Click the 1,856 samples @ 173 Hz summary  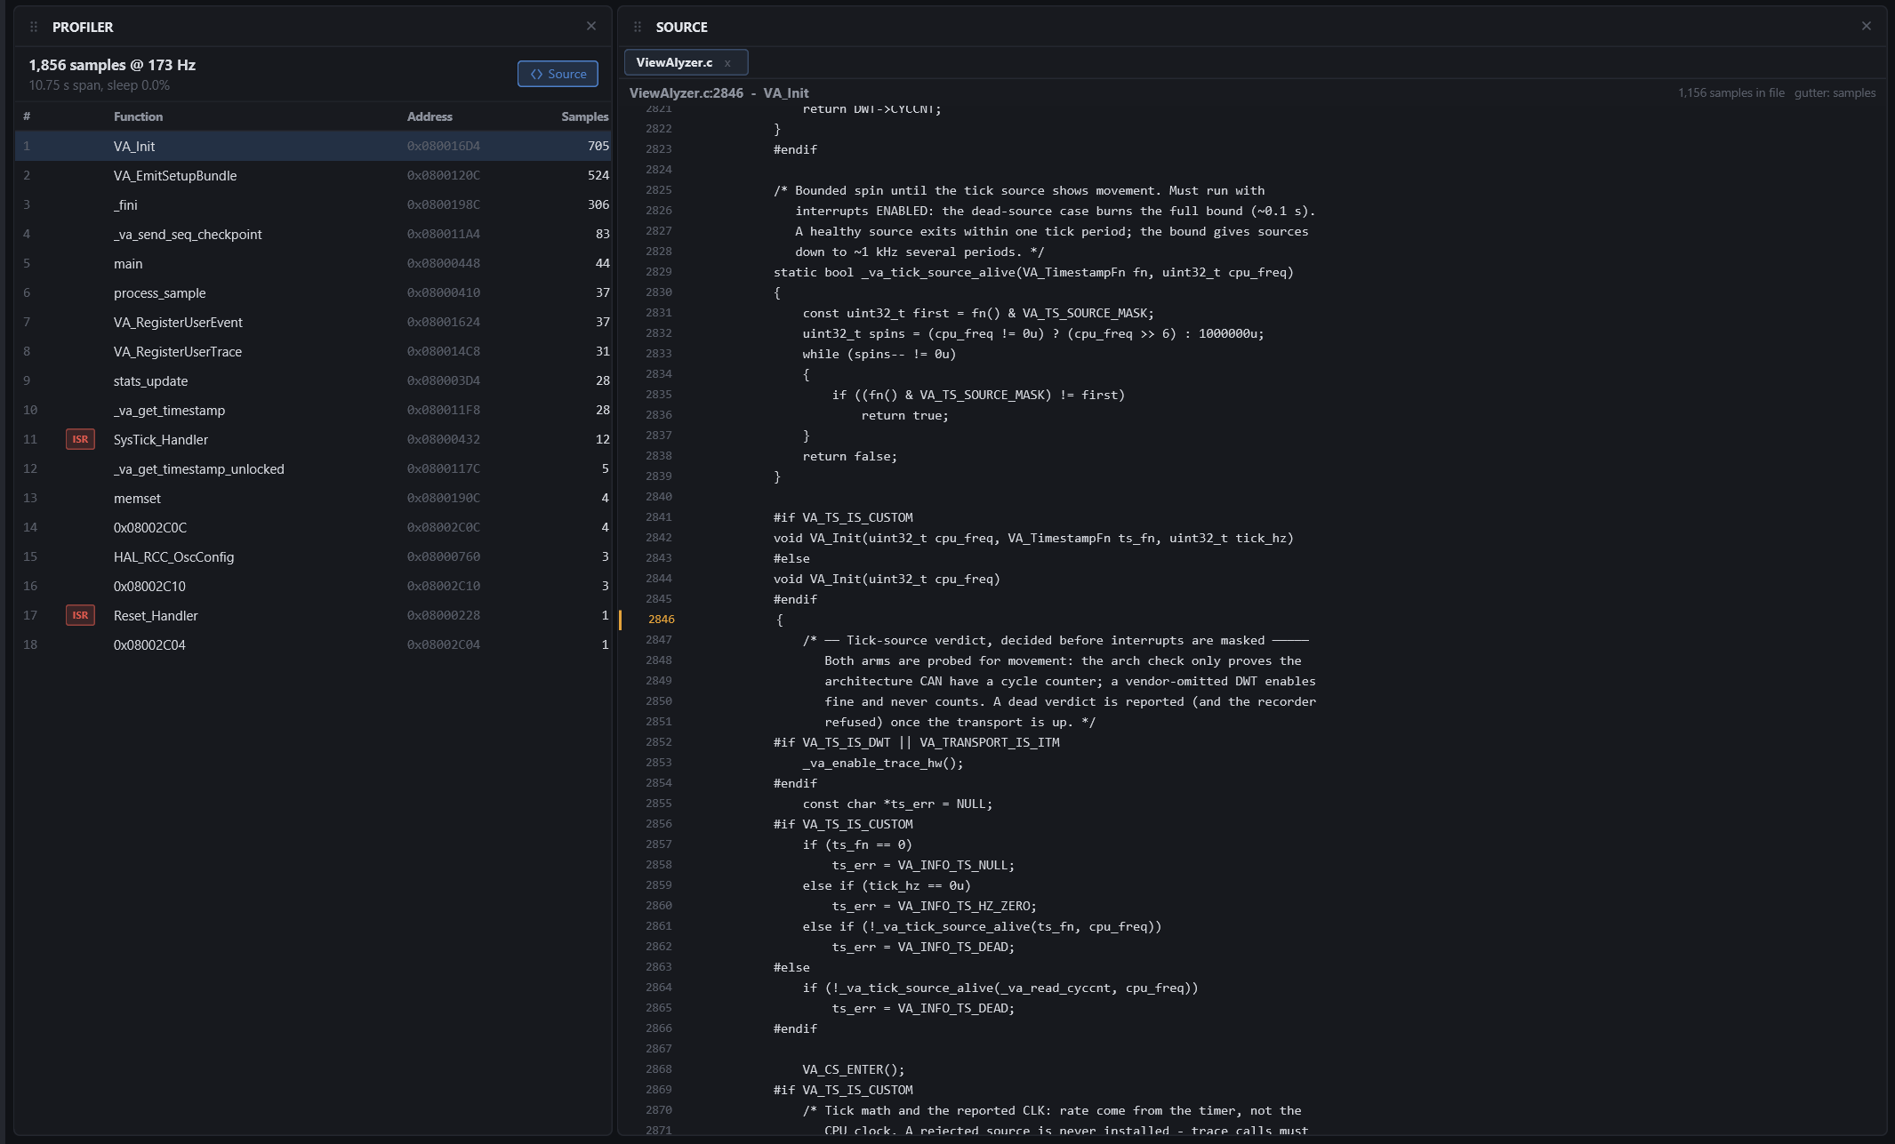[112, 65]
